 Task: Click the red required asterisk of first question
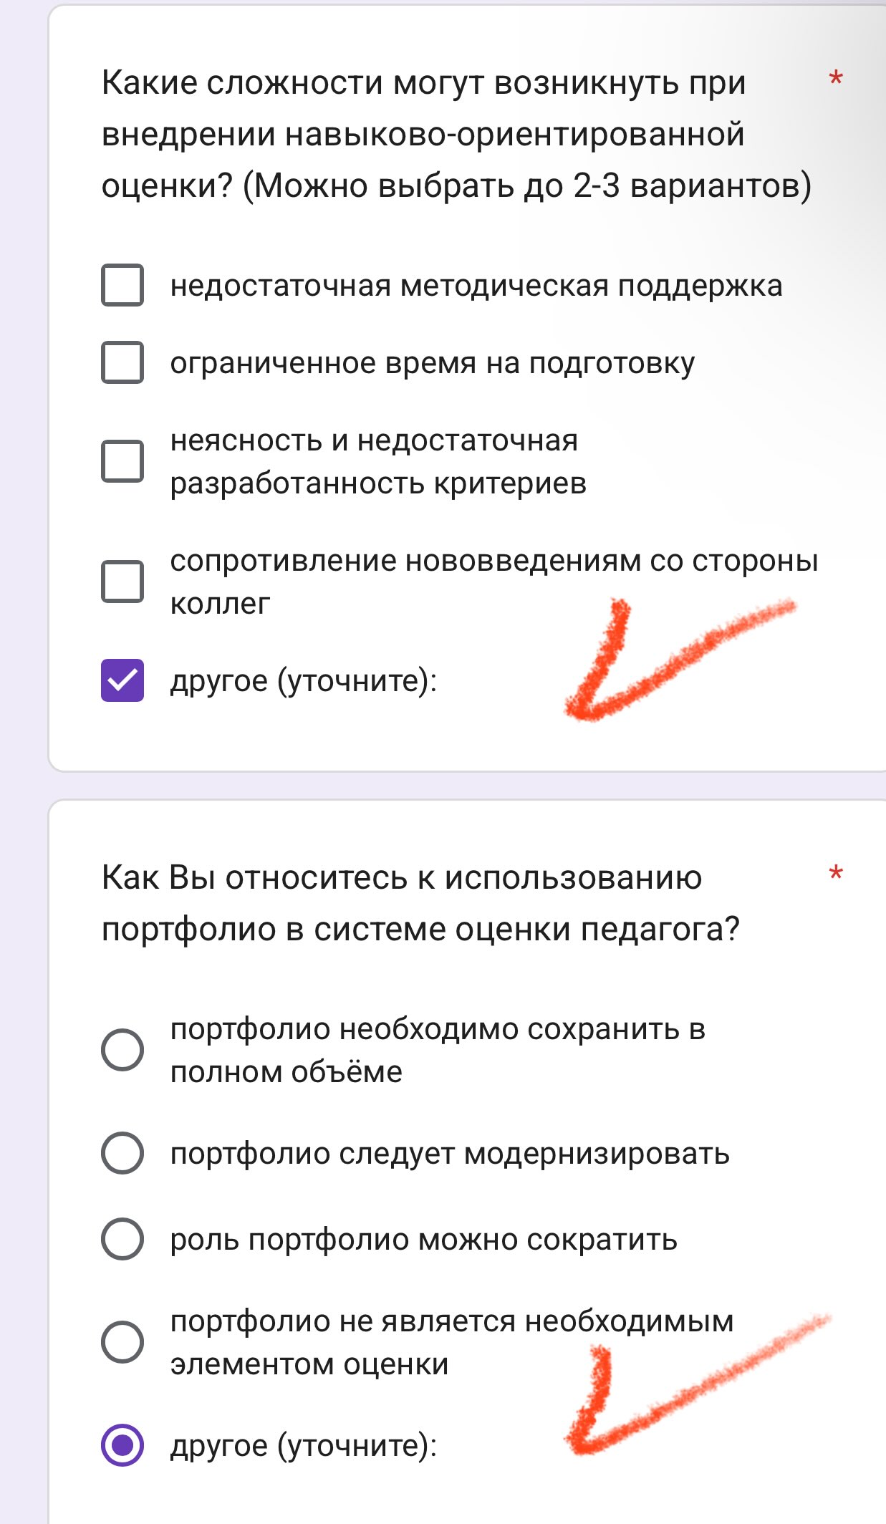(x=835, y=79)
